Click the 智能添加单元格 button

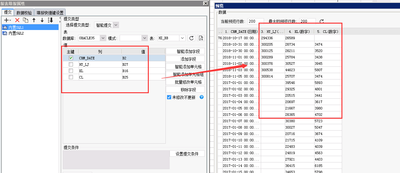tap(185, 67)
